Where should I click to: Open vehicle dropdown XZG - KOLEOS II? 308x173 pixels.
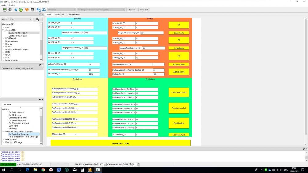(x=17, y=19)
